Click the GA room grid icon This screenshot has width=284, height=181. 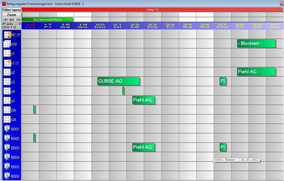[7, 119]
